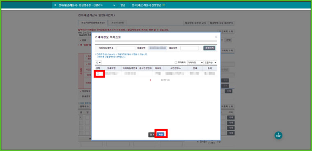Click the 거래처명 column header in the table

point(111,68)
